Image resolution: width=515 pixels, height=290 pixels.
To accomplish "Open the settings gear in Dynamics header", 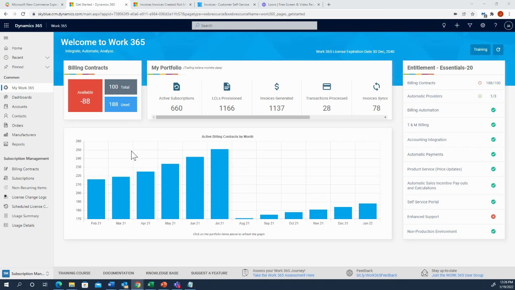I will (482, 25).
